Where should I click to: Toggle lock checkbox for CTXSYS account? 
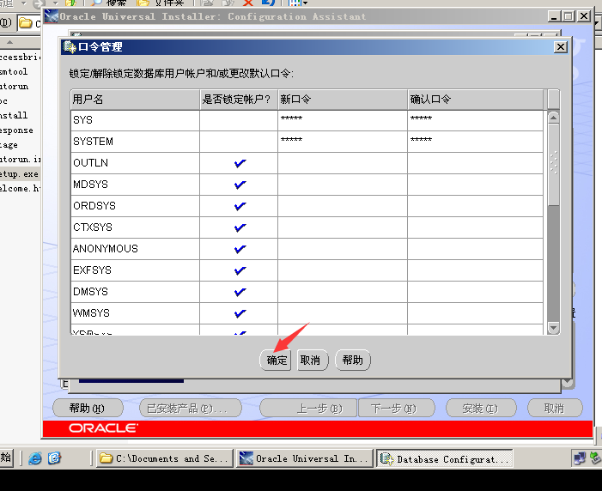[x=240, y=227]
